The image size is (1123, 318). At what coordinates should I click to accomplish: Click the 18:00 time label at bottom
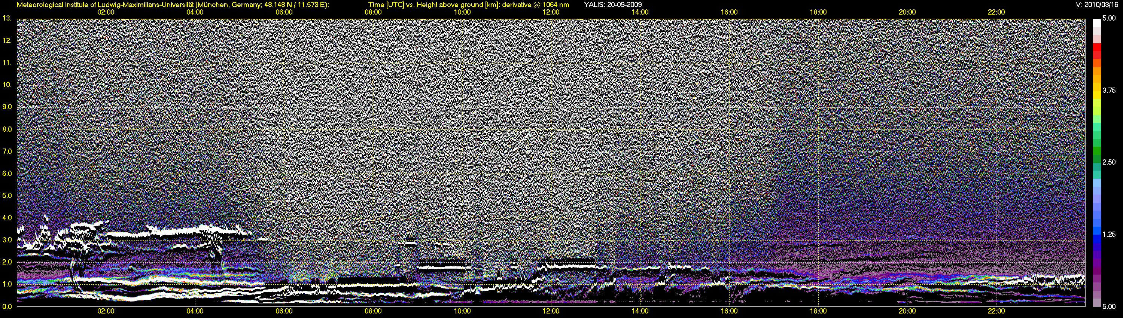tap(818, 311)
